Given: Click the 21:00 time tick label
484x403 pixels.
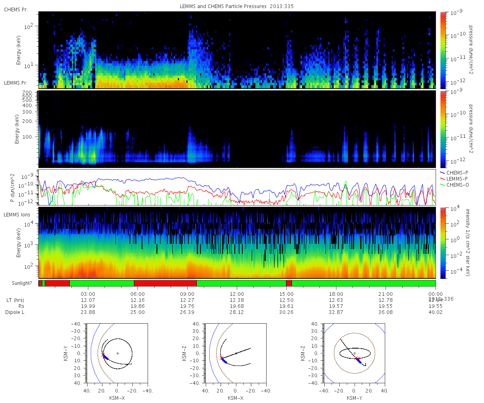Looking at the screenshot, I should coord(386,294).
